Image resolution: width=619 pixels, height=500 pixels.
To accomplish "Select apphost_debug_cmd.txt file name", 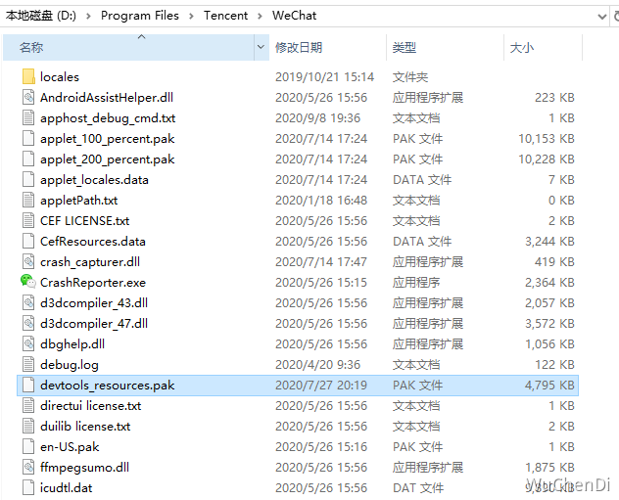I will [108, 117].
